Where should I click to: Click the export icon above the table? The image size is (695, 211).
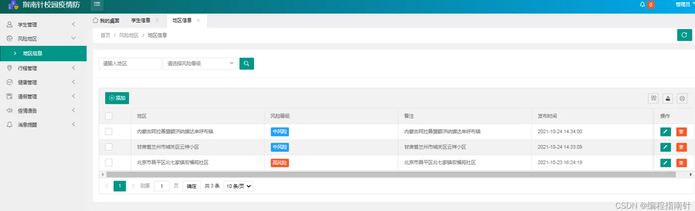(668, 98)
